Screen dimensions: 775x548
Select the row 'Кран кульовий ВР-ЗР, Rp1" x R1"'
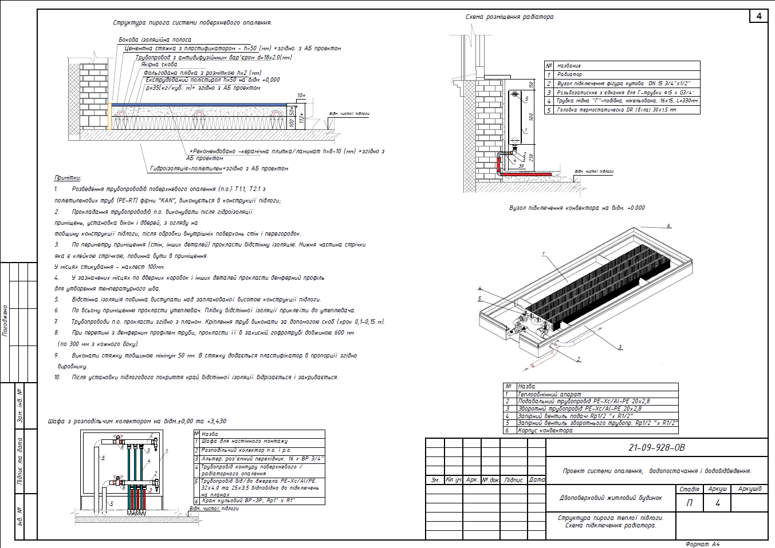tap(259, 501)
